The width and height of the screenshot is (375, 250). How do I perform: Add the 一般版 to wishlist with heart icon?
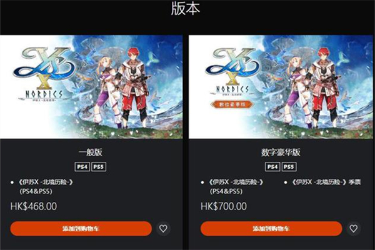pos(163,229)
